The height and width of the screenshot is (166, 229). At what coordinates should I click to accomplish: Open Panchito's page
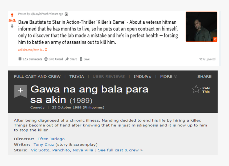(x=61, y=150)
